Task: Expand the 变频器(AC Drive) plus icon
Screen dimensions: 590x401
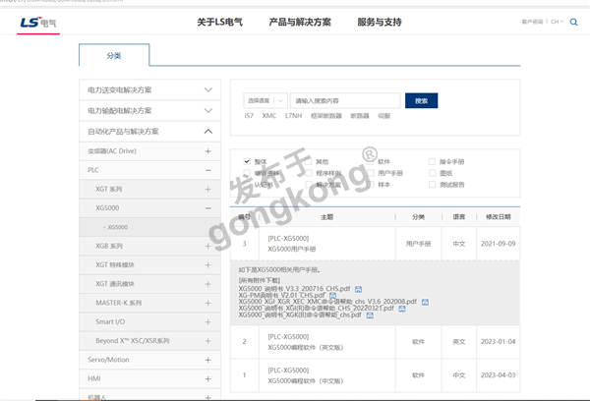Action: 207,151
